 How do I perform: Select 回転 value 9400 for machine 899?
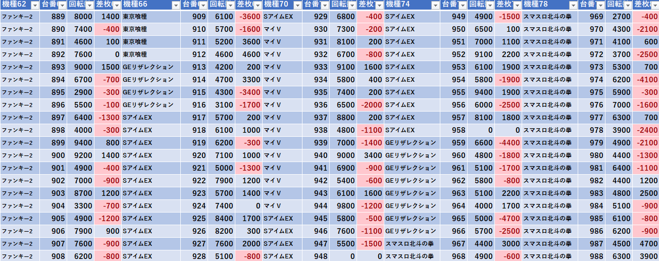tap(81, 143)
